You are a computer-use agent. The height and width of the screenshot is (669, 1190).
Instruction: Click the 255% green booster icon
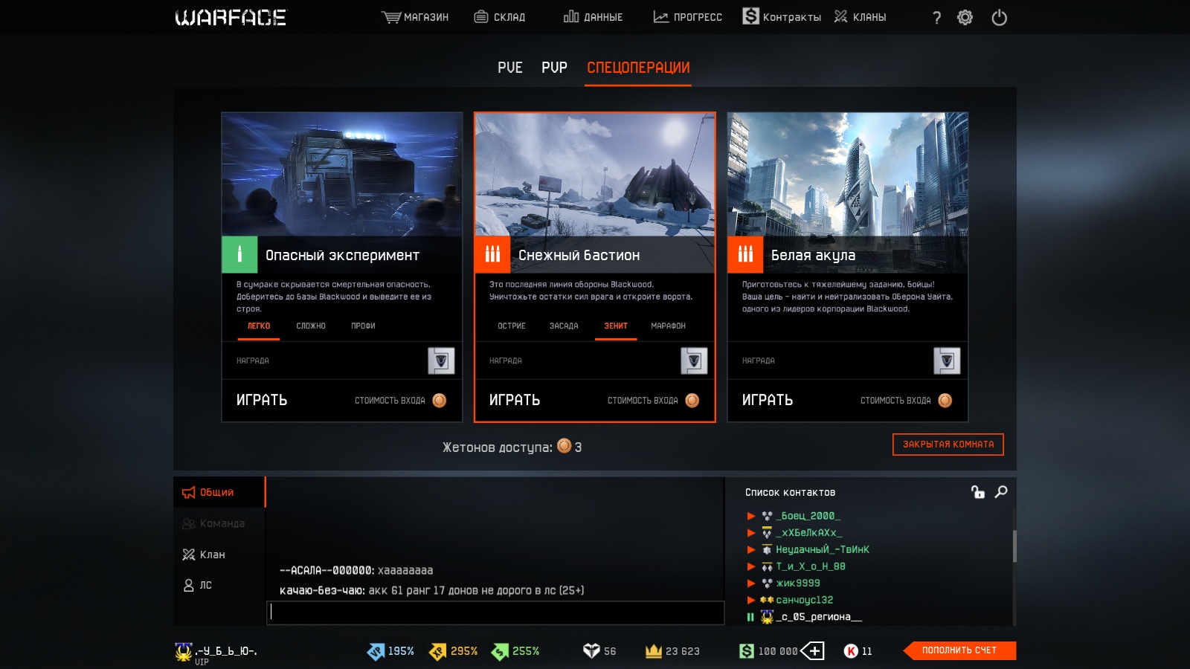500,651
